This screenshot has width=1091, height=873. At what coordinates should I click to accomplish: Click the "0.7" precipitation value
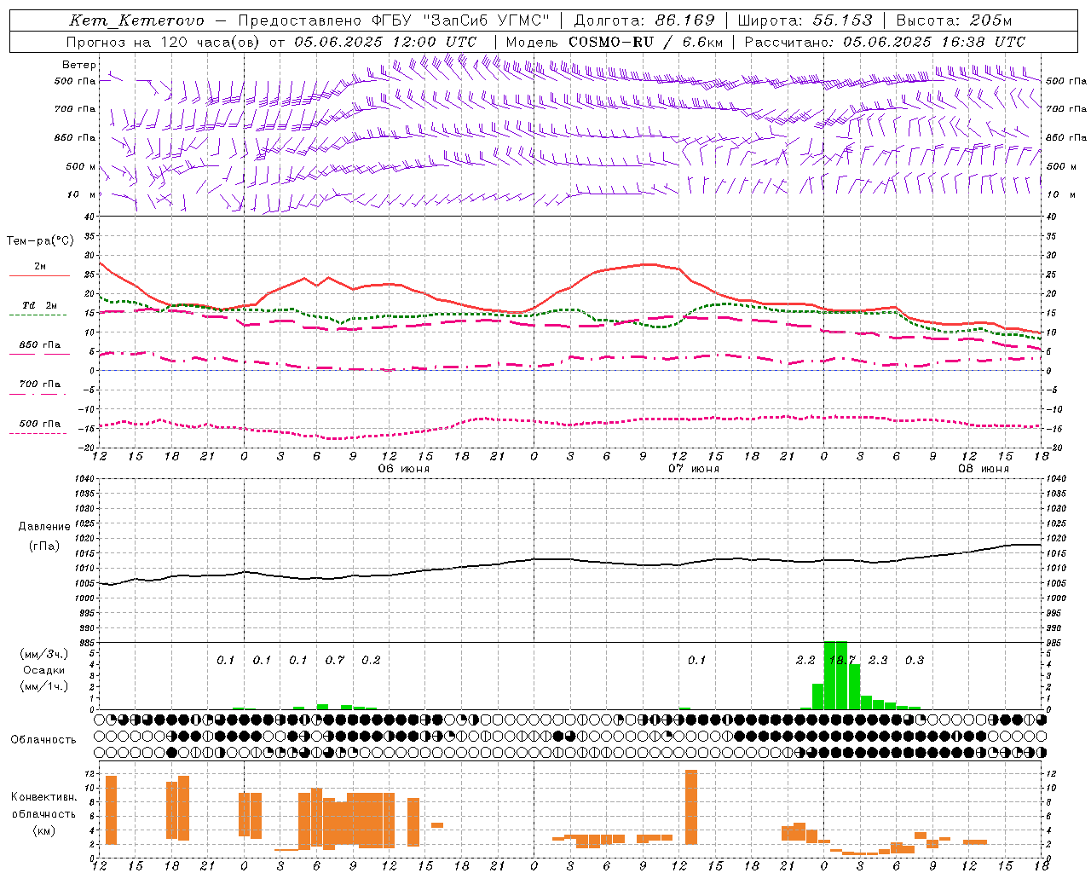(x=335, y=660)
